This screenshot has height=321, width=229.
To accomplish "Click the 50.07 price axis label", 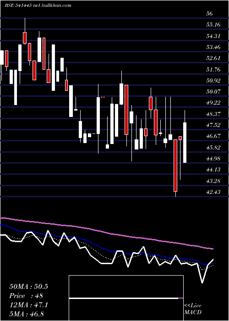I will pos(213,92).
